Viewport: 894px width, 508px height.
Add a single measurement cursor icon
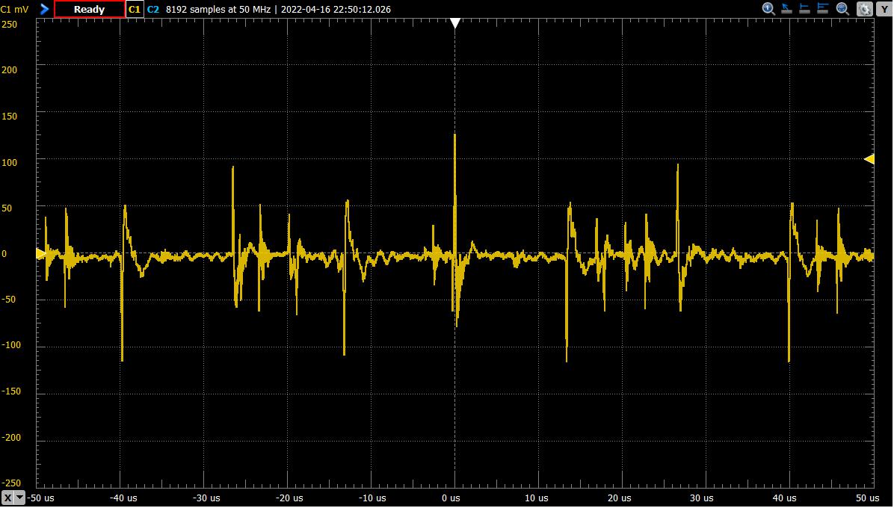pos(805,8)
